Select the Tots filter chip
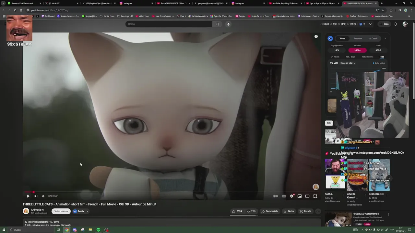Viewport: 415px width, 233px height. [x=329, y=123]
